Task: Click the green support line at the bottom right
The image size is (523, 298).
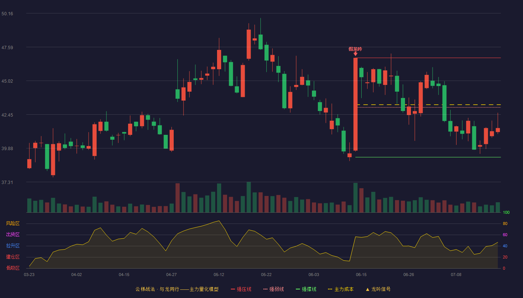Action: [x=428, y=157]
